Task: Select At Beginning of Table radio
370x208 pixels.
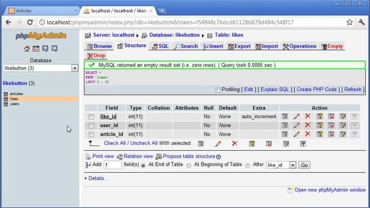Action: 189,166
